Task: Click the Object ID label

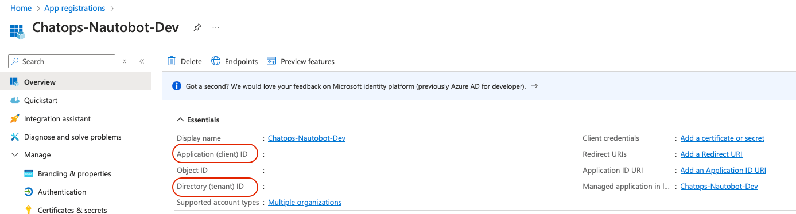Action: coord(192,170)
